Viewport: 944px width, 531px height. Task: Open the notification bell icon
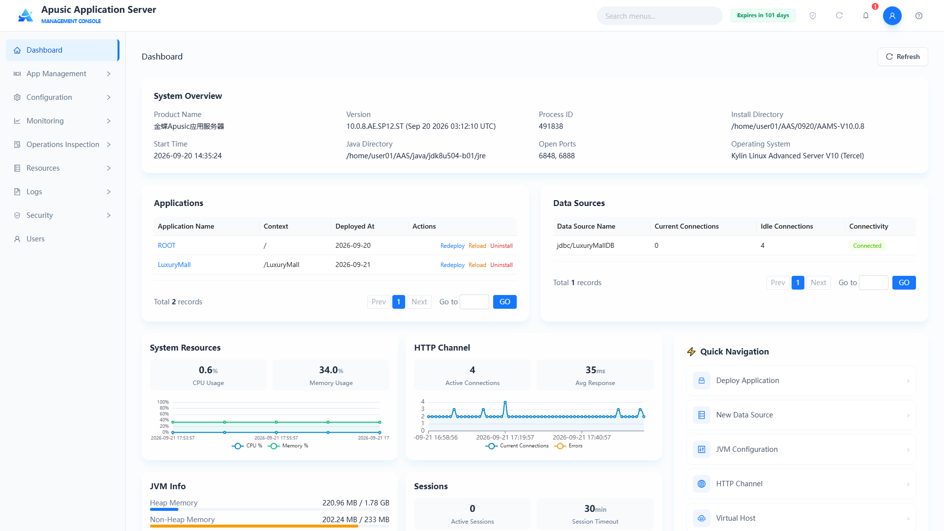coord(866,16)
